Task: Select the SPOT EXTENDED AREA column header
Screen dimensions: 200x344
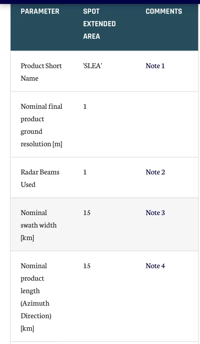Action: coord(99,24)
